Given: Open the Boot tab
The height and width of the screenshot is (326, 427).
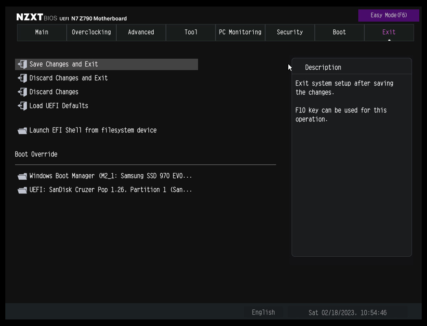Looking at the screenshot, I should pyautogui.click(x=339, y=32).
